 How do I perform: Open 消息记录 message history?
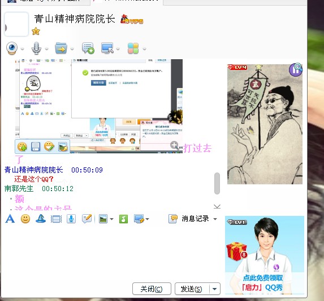[x=189, y=219]
